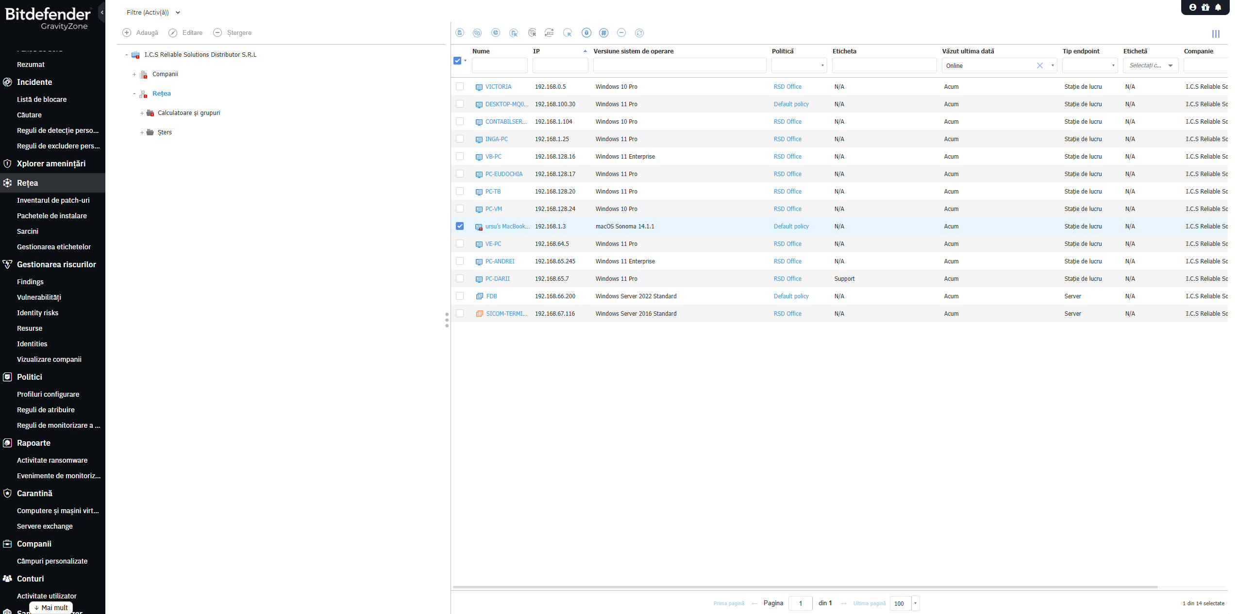Click the gray stacked-windows cursor icon
The height and width of the screenshot is (614, 1238).
point(532,32)
